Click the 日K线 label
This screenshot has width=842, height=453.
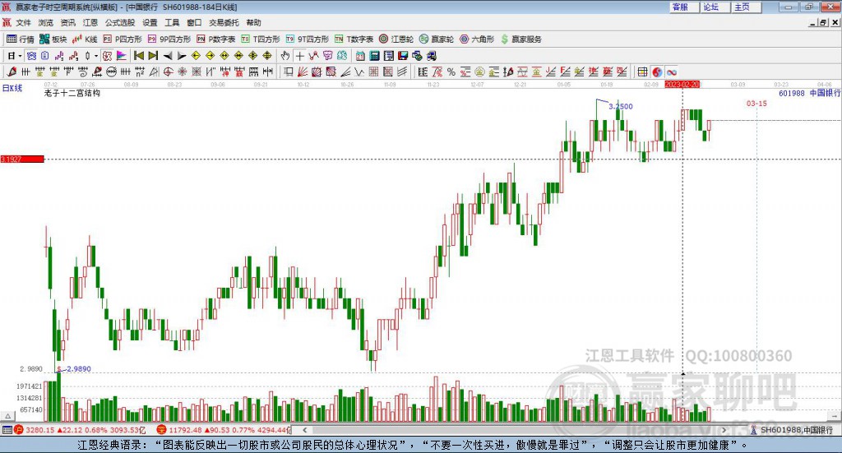tap(12, 88)
